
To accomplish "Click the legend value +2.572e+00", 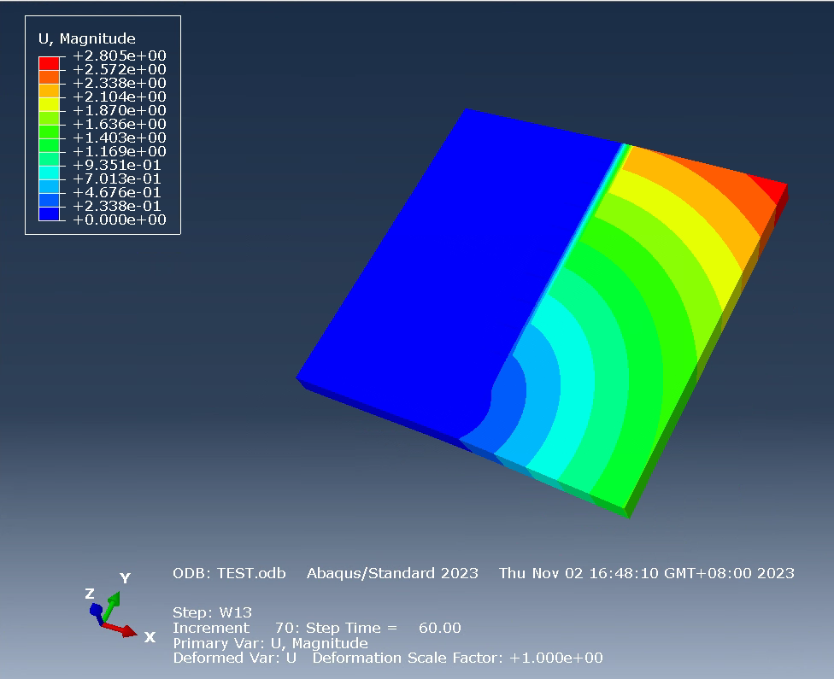I will [119, 70].
